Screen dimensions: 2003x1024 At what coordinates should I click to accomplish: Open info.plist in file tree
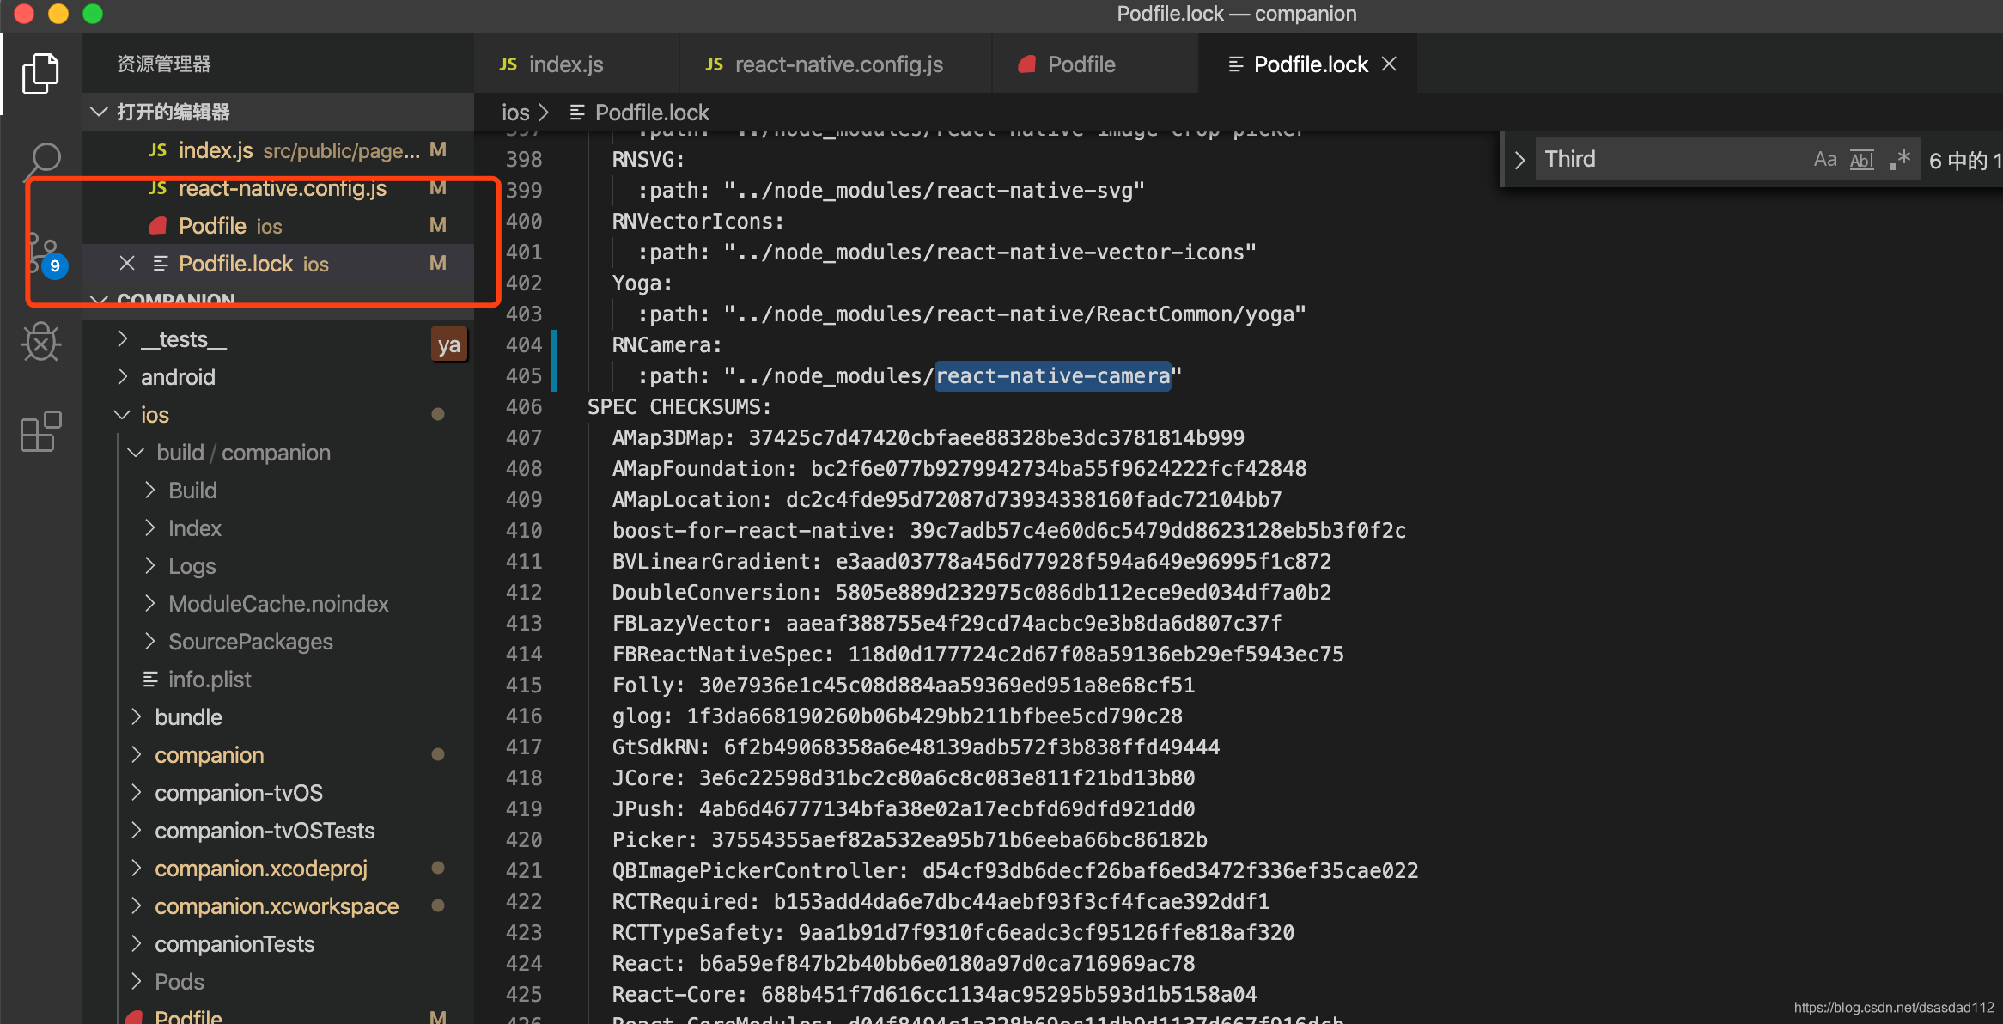pyautogui.click(x=210, y=680)
